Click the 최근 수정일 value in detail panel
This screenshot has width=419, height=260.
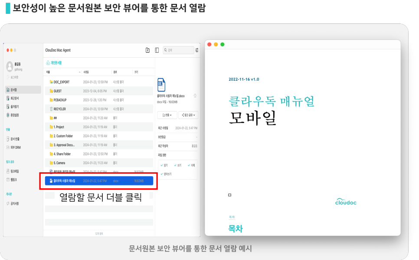pos(186,128)
